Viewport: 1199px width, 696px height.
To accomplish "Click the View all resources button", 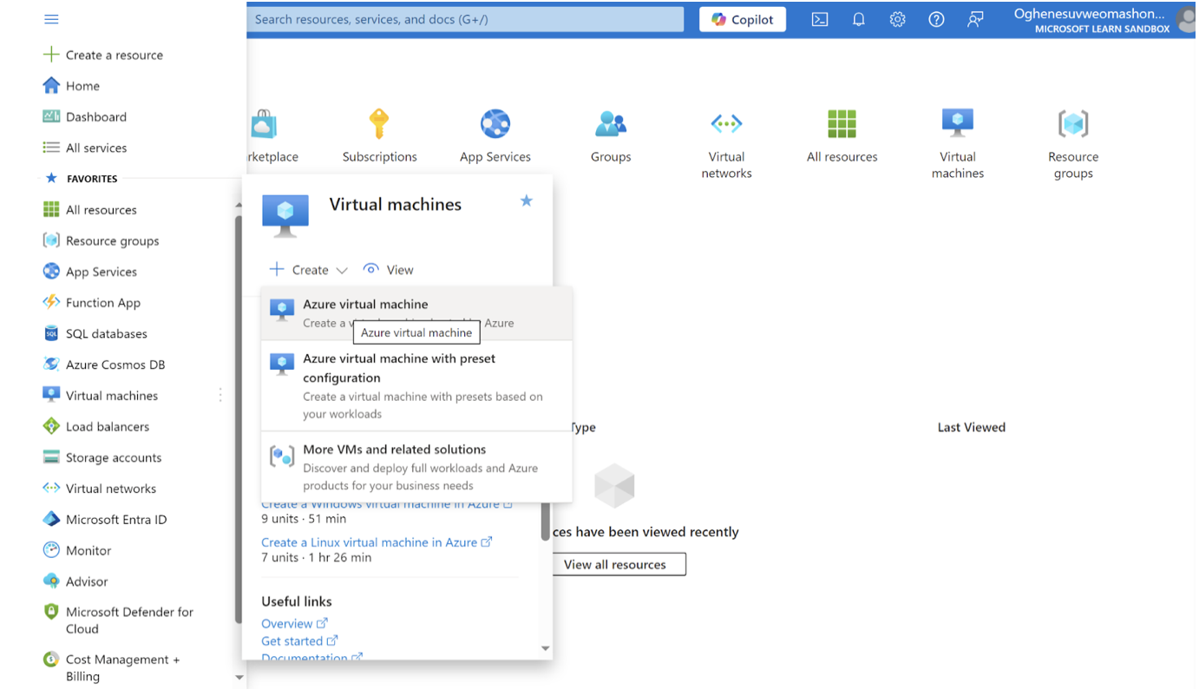I will (x=615, y=564).
